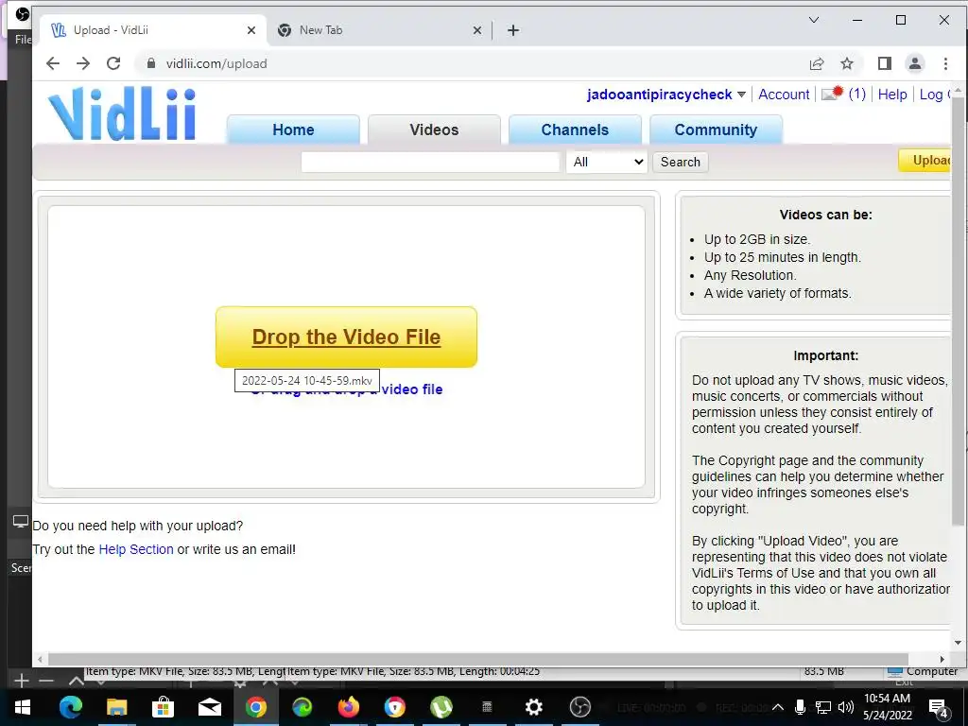Open uTorrent from the taskbar
This screenshot has height=726, width=968.
coord(441,707)
